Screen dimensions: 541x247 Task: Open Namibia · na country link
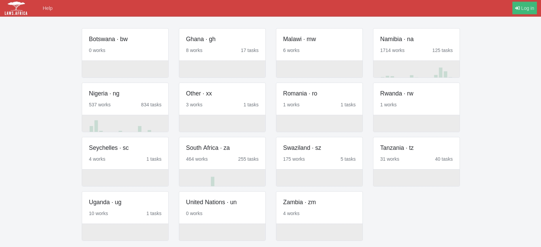397,39
